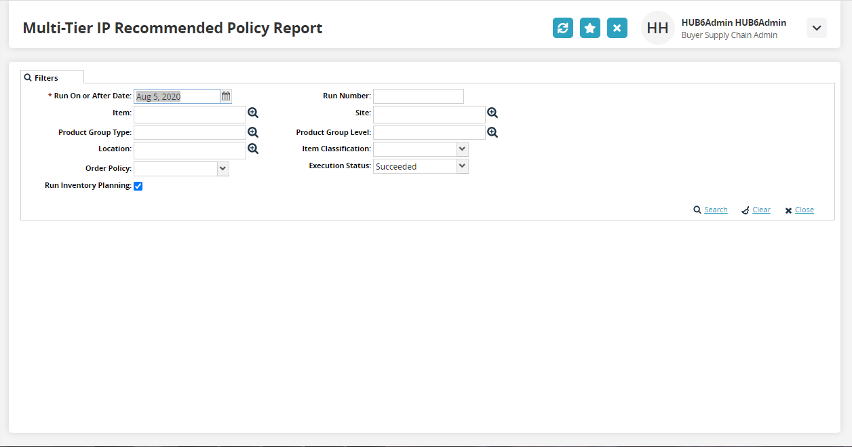Click the Clear link
This screenshot has height=447, width=852.
coord(761,210)
